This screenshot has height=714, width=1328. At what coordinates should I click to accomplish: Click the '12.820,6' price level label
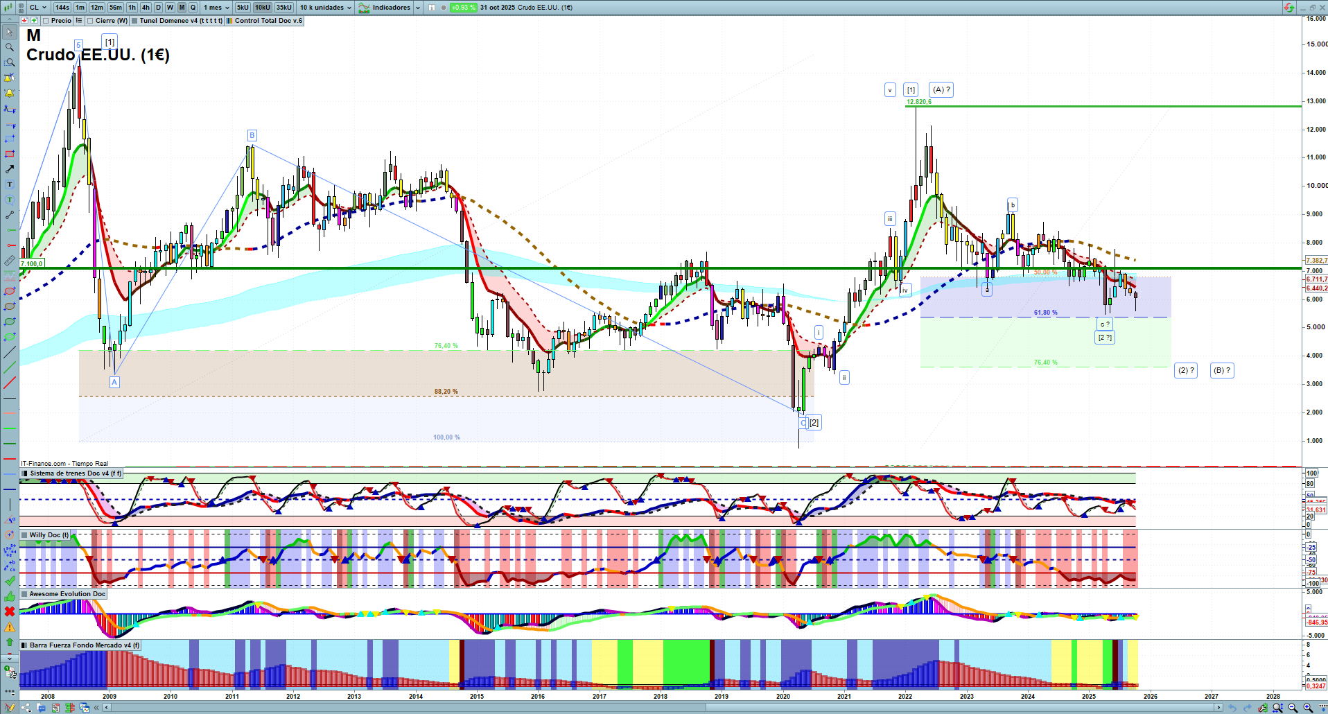click(919, 102)
